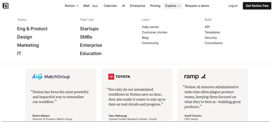Viewport: 273px width, 122px height.
Task: Click the Consultants link
Action: click(214, 43)
